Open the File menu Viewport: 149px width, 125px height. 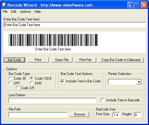pyautogui.click(x=5, y=12)
